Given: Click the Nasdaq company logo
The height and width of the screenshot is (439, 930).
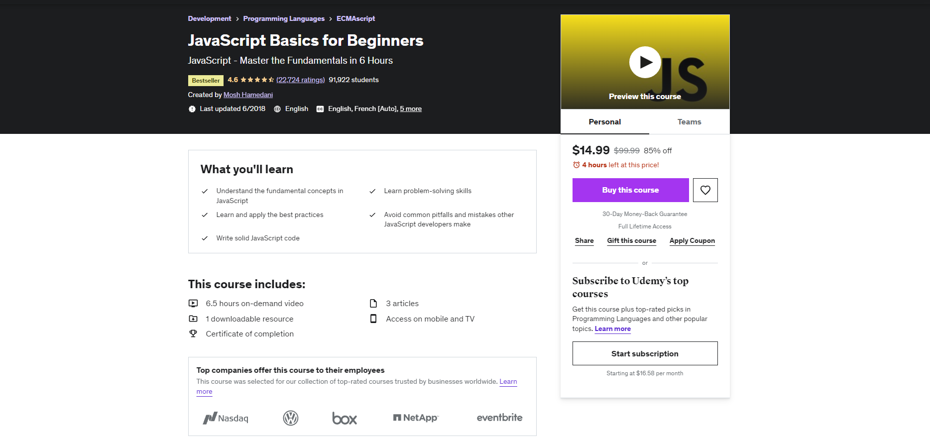Looking at the screenshot, I should coord(226,418).
